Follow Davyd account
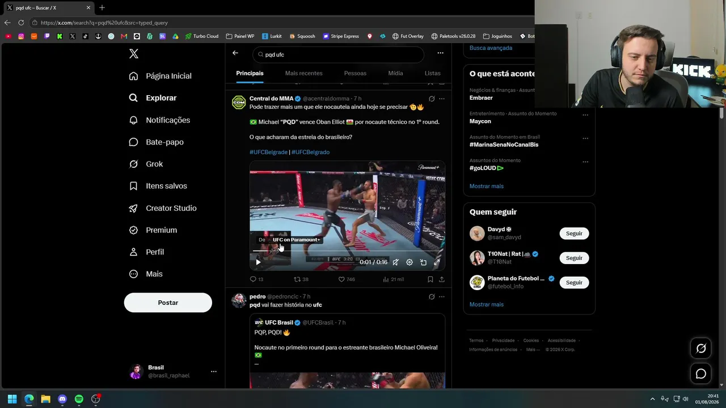The image size is (726, 408). (574, 233)
